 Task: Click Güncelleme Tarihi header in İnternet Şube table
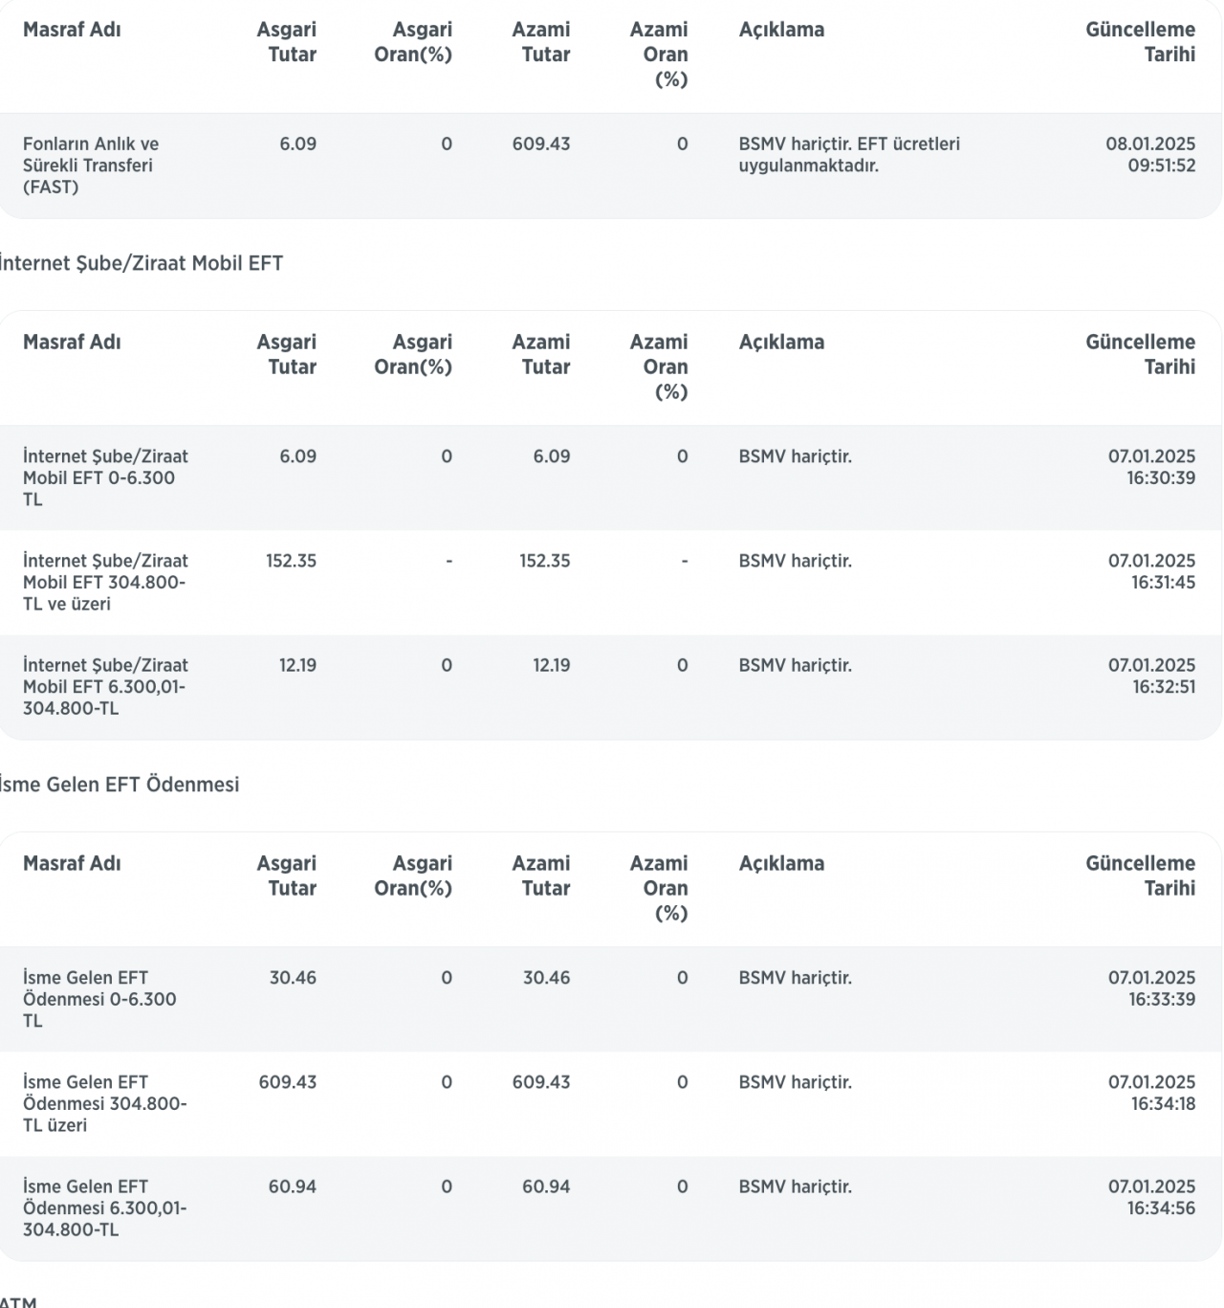1140,354
